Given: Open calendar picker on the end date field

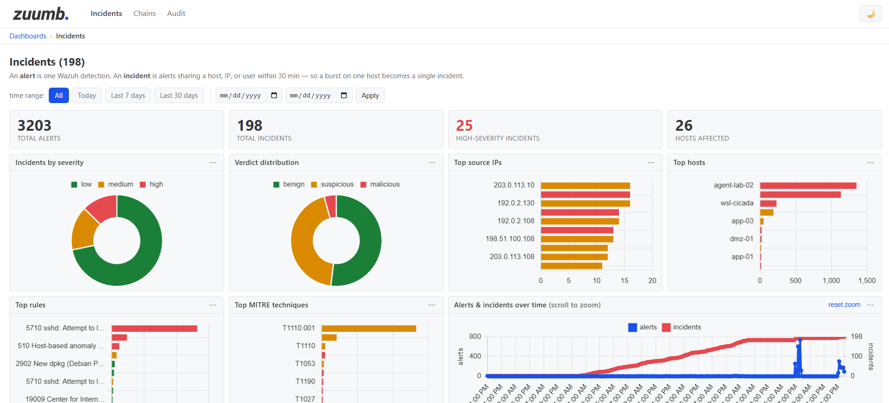Looking at the screenshot, I should [344, 96].
